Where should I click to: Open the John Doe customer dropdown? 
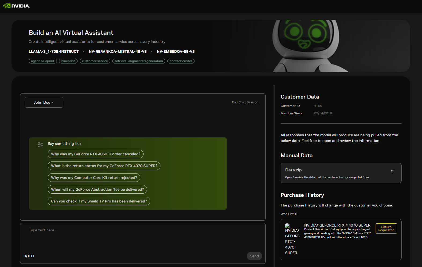[44, 102]
